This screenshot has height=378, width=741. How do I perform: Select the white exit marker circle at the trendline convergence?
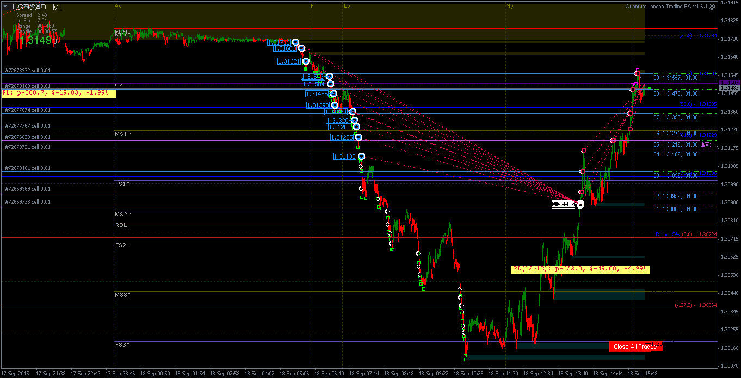click(580, 204)
